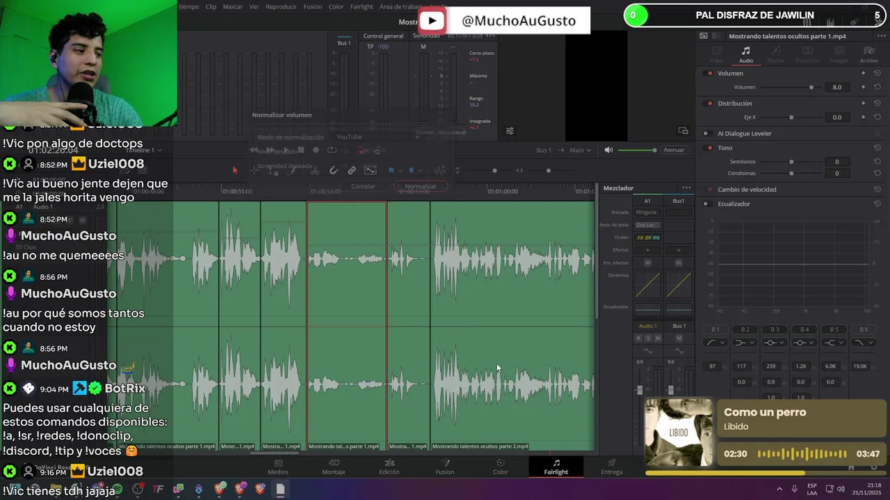This screenshot has width=890, height=500.
Task: Open the Inspector panel options menu
Action: (x=880, y=35)
